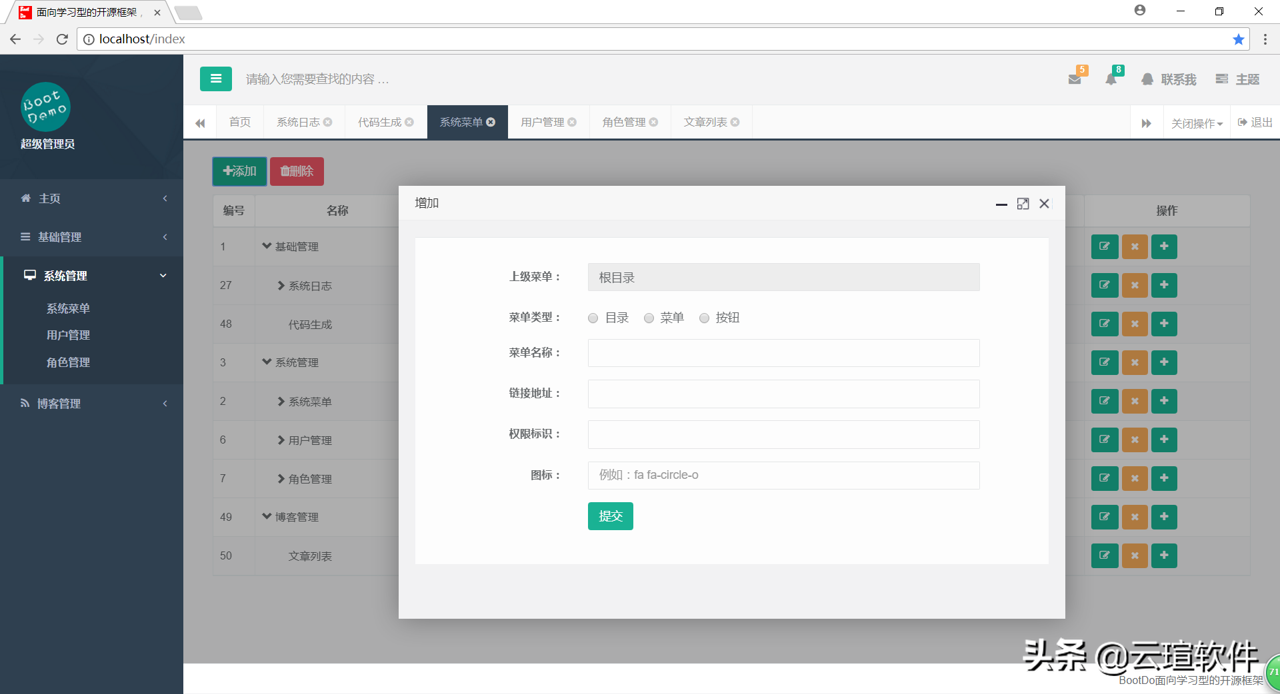Click plus icon in the 用户管理 row
Screen dimensions: 1280x694
(1164, 440)
